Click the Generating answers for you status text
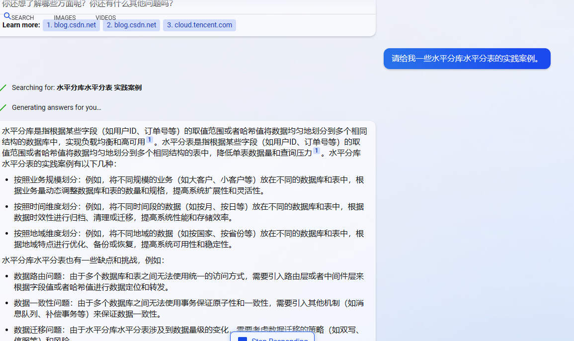Image resolution: width=574 pixels, height=341 pixels. [x=56, y=107]
